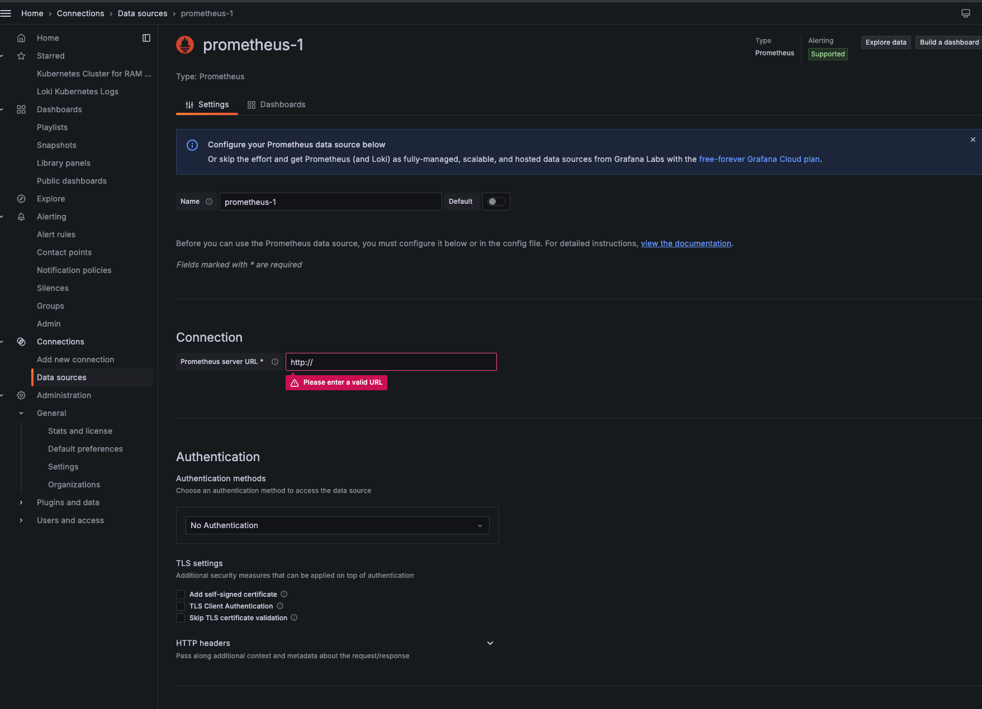The width and height of the screenshot is (982, 709).
Task: Open Contact points in sidebar
Action: [x=64, y=252]
